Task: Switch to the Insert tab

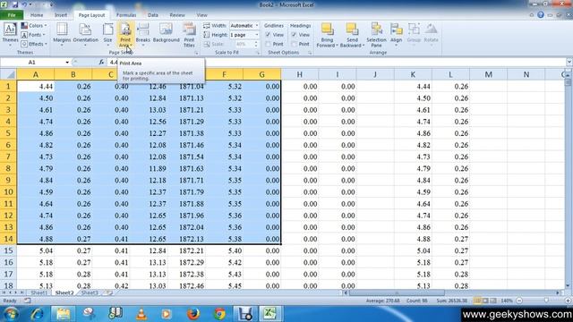Action: coord(61,15)
